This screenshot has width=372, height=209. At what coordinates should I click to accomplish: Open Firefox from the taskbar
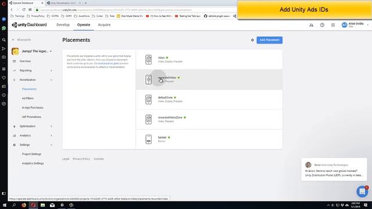tap(23, 205)
